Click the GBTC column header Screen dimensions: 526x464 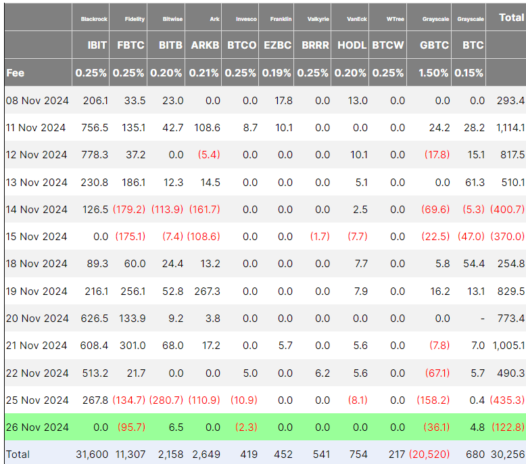point(434,45)
